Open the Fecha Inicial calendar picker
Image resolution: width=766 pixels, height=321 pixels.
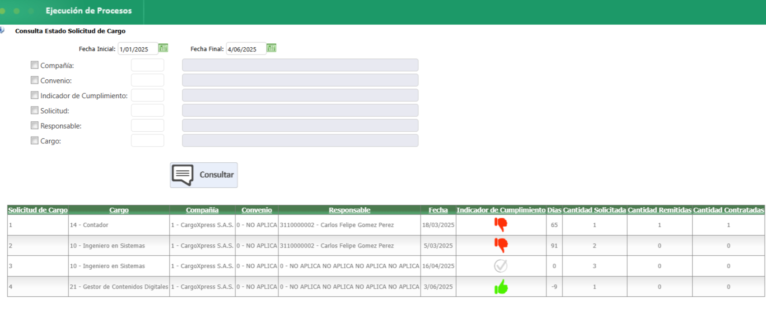click(x=163, y=48)
